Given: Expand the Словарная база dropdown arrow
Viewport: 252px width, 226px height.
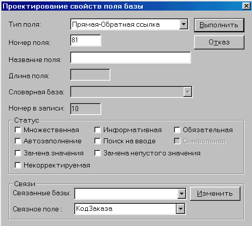Looking at the screenshot, I should (187, 92).
